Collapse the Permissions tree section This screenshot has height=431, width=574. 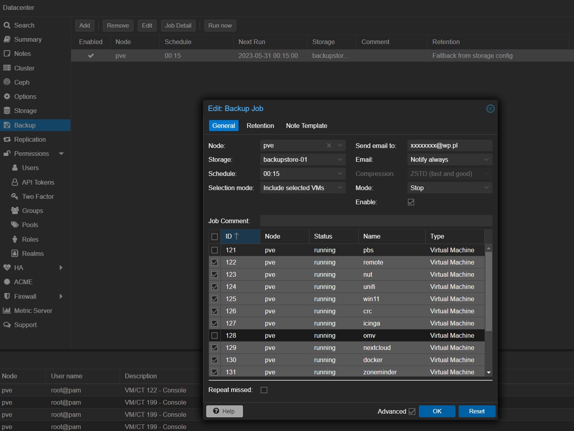pyautogui.click(x=61, y=154)
